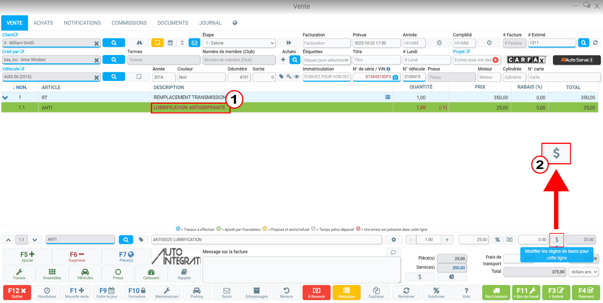Switch to the NOTIFICATIONS tab
Image resolution: width=603 pixels, height=303 pixels.
82,23
